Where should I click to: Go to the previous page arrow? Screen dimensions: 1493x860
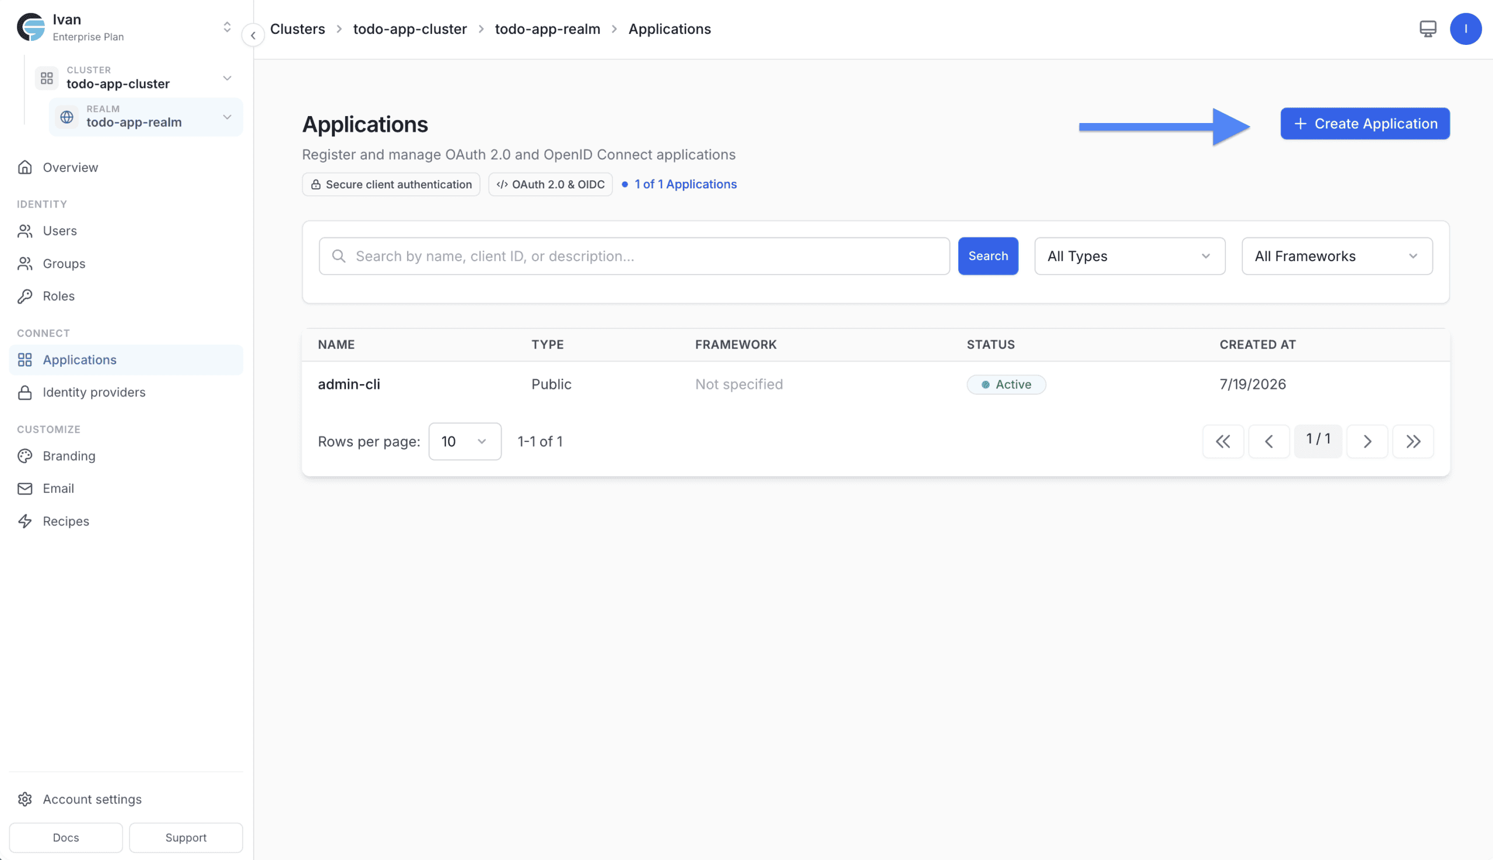[1268, 441]
